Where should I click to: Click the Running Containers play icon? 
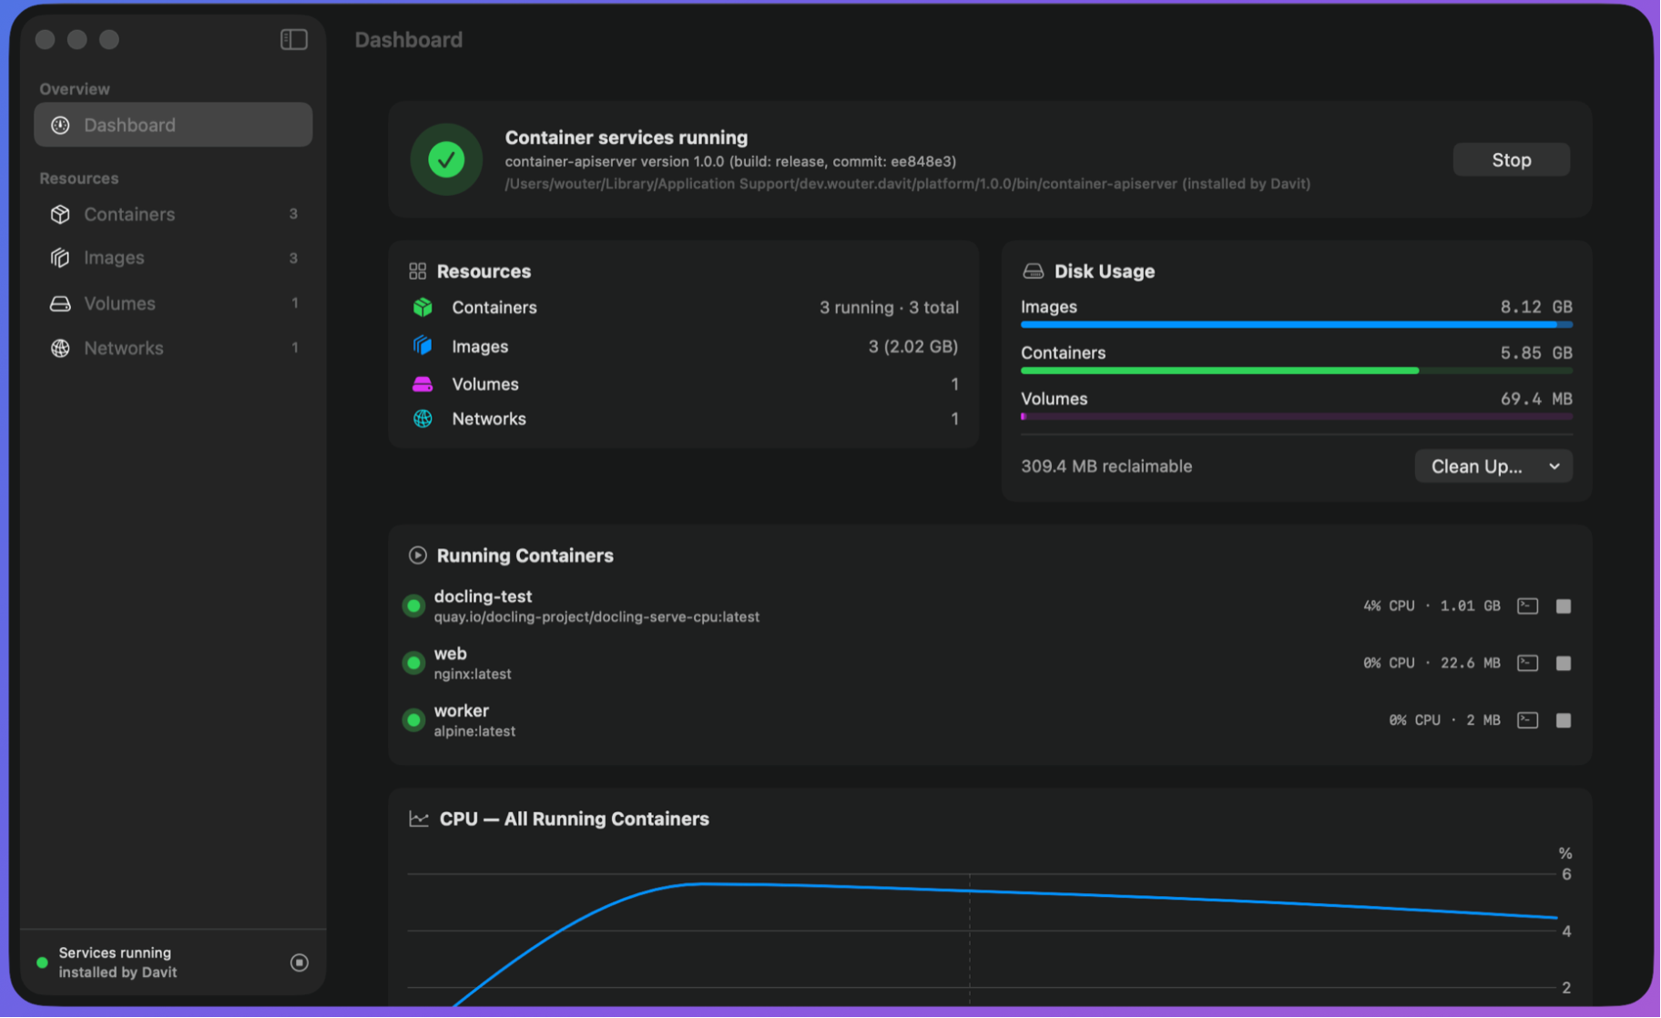coord(417,555)
